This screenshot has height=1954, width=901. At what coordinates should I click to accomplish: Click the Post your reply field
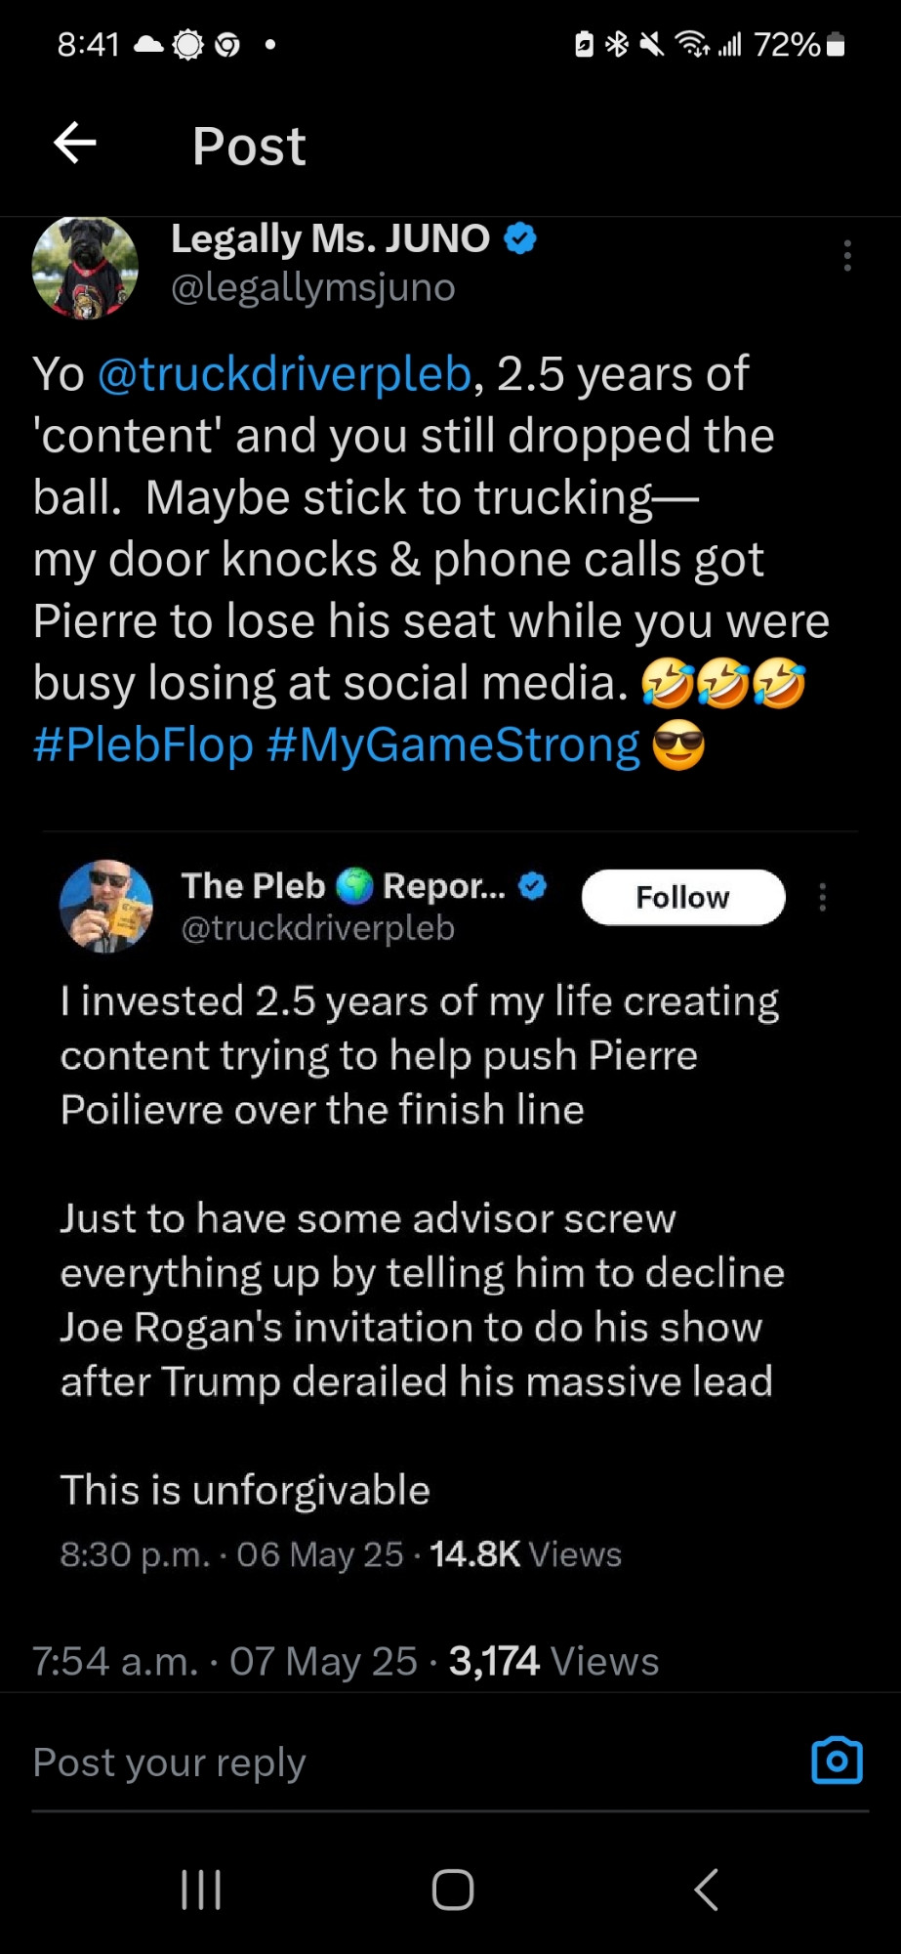click(x=410, y=1762)
